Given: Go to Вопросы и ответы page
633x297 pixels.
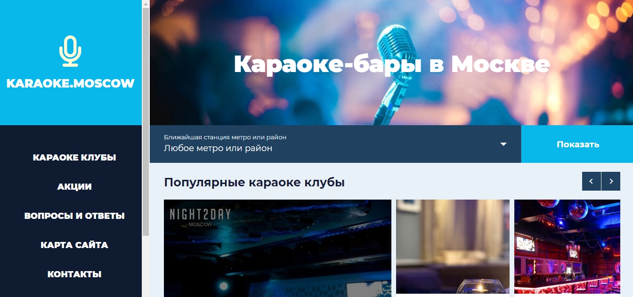Looking at the screenshot, I should [x=74, y=216].
